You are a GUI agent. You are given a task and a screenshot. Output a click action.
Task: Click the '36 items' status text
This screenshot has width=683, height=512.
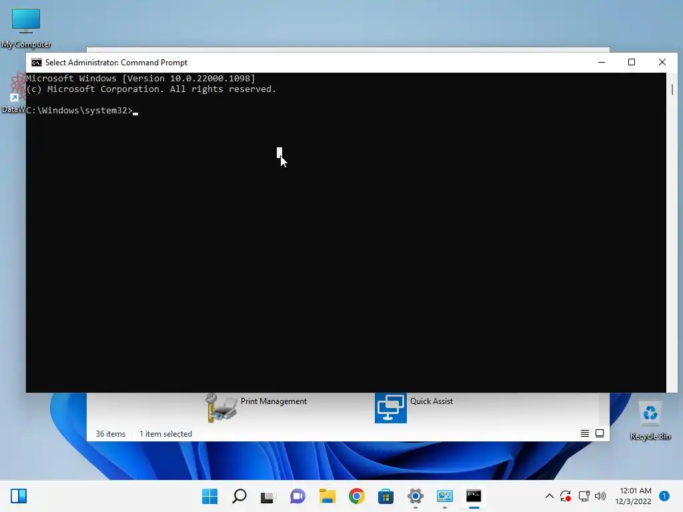pyautogui.click(x=111, y=434)
